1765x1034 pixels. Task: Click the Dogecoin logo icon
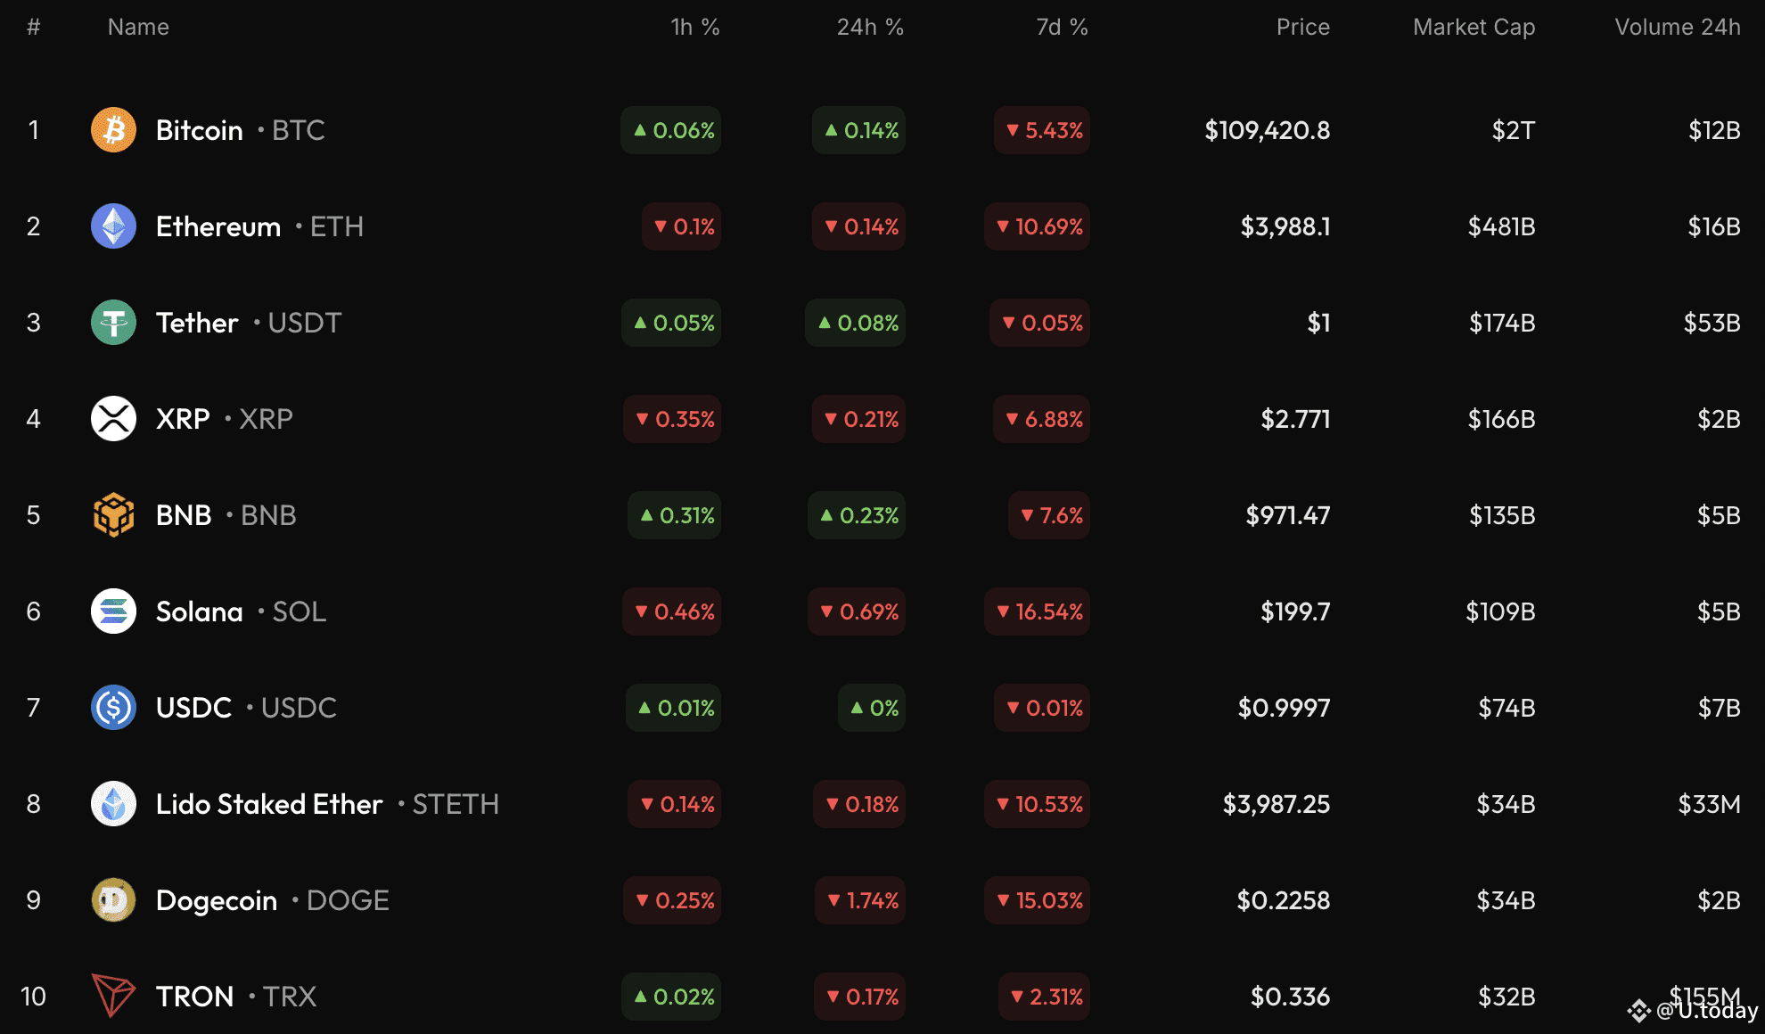point(113,900)
